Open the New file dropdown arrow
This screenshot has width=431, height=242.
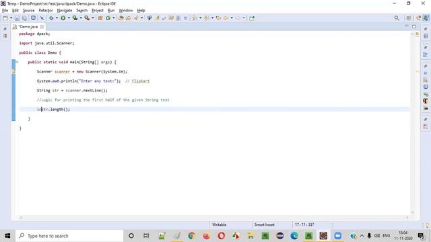pyautogui.click(x=11, y=18)
